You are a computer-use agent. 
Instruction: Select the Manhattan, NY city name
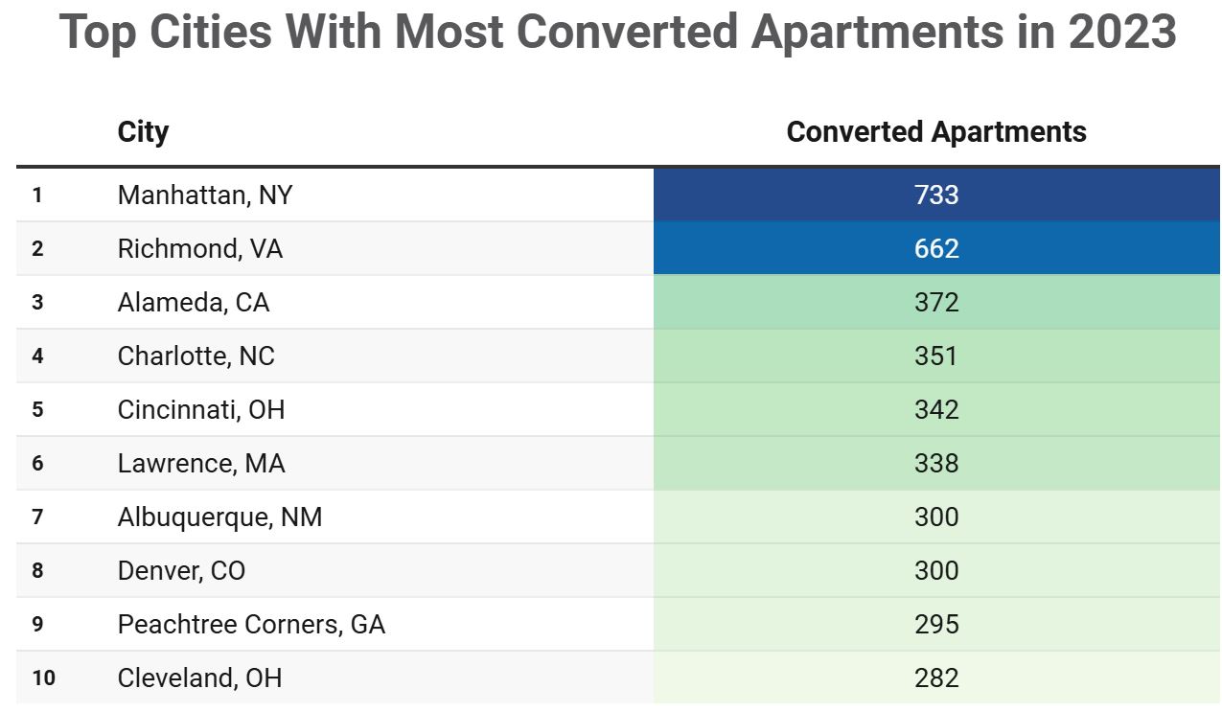[x=204, y=195]
